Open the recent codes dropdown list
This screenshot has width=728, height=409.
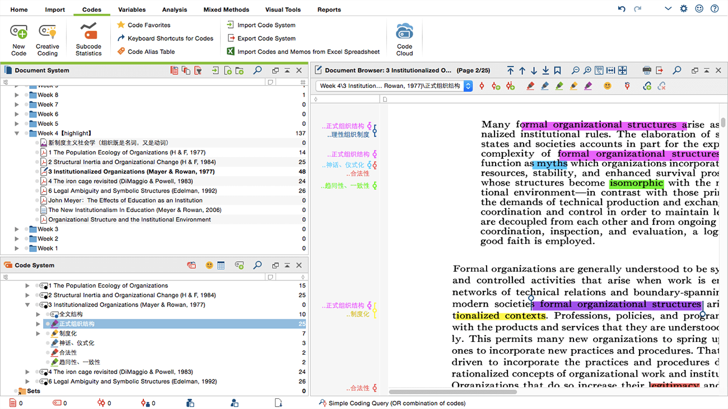coord(468,86)
